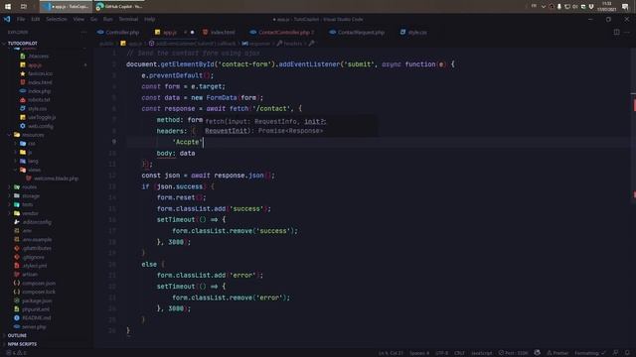Change the Spaces indentation setting
This screenshot has height=357, width=636.
click(x=419, y=353)
